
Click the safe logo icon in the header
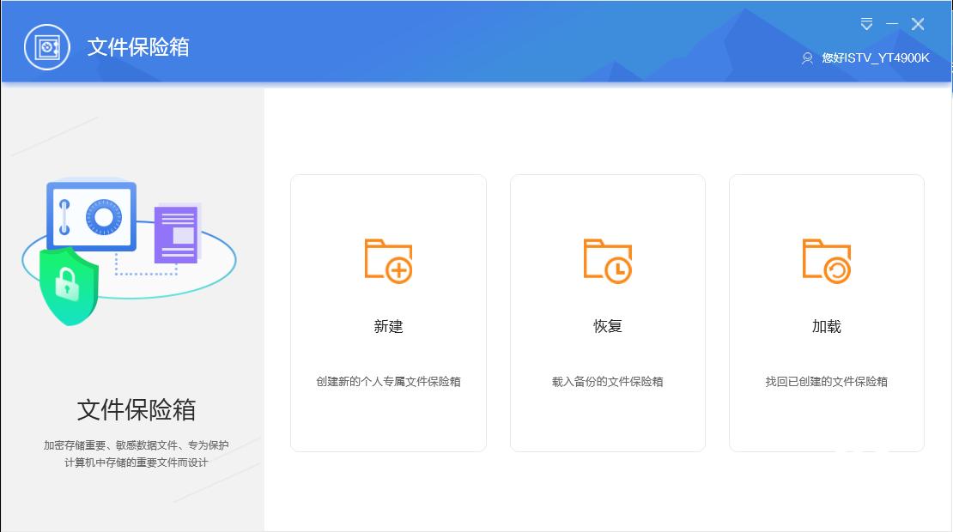click(46, 47)
